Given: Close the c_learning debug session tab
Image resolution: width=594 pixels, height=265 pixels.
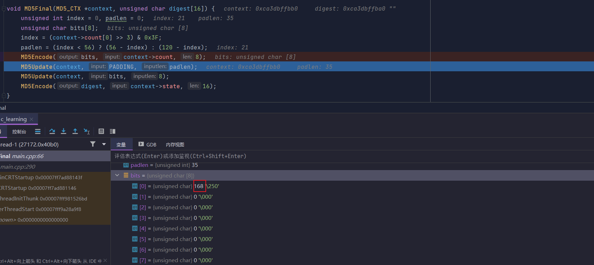Looking at the screenshot, I should [31, 119].
